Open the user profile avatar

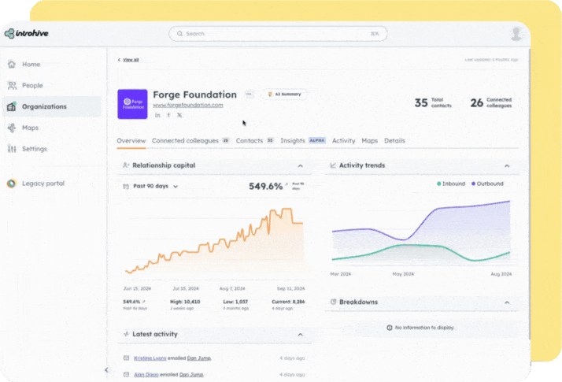pyautogui.click(x=516, y=34)
